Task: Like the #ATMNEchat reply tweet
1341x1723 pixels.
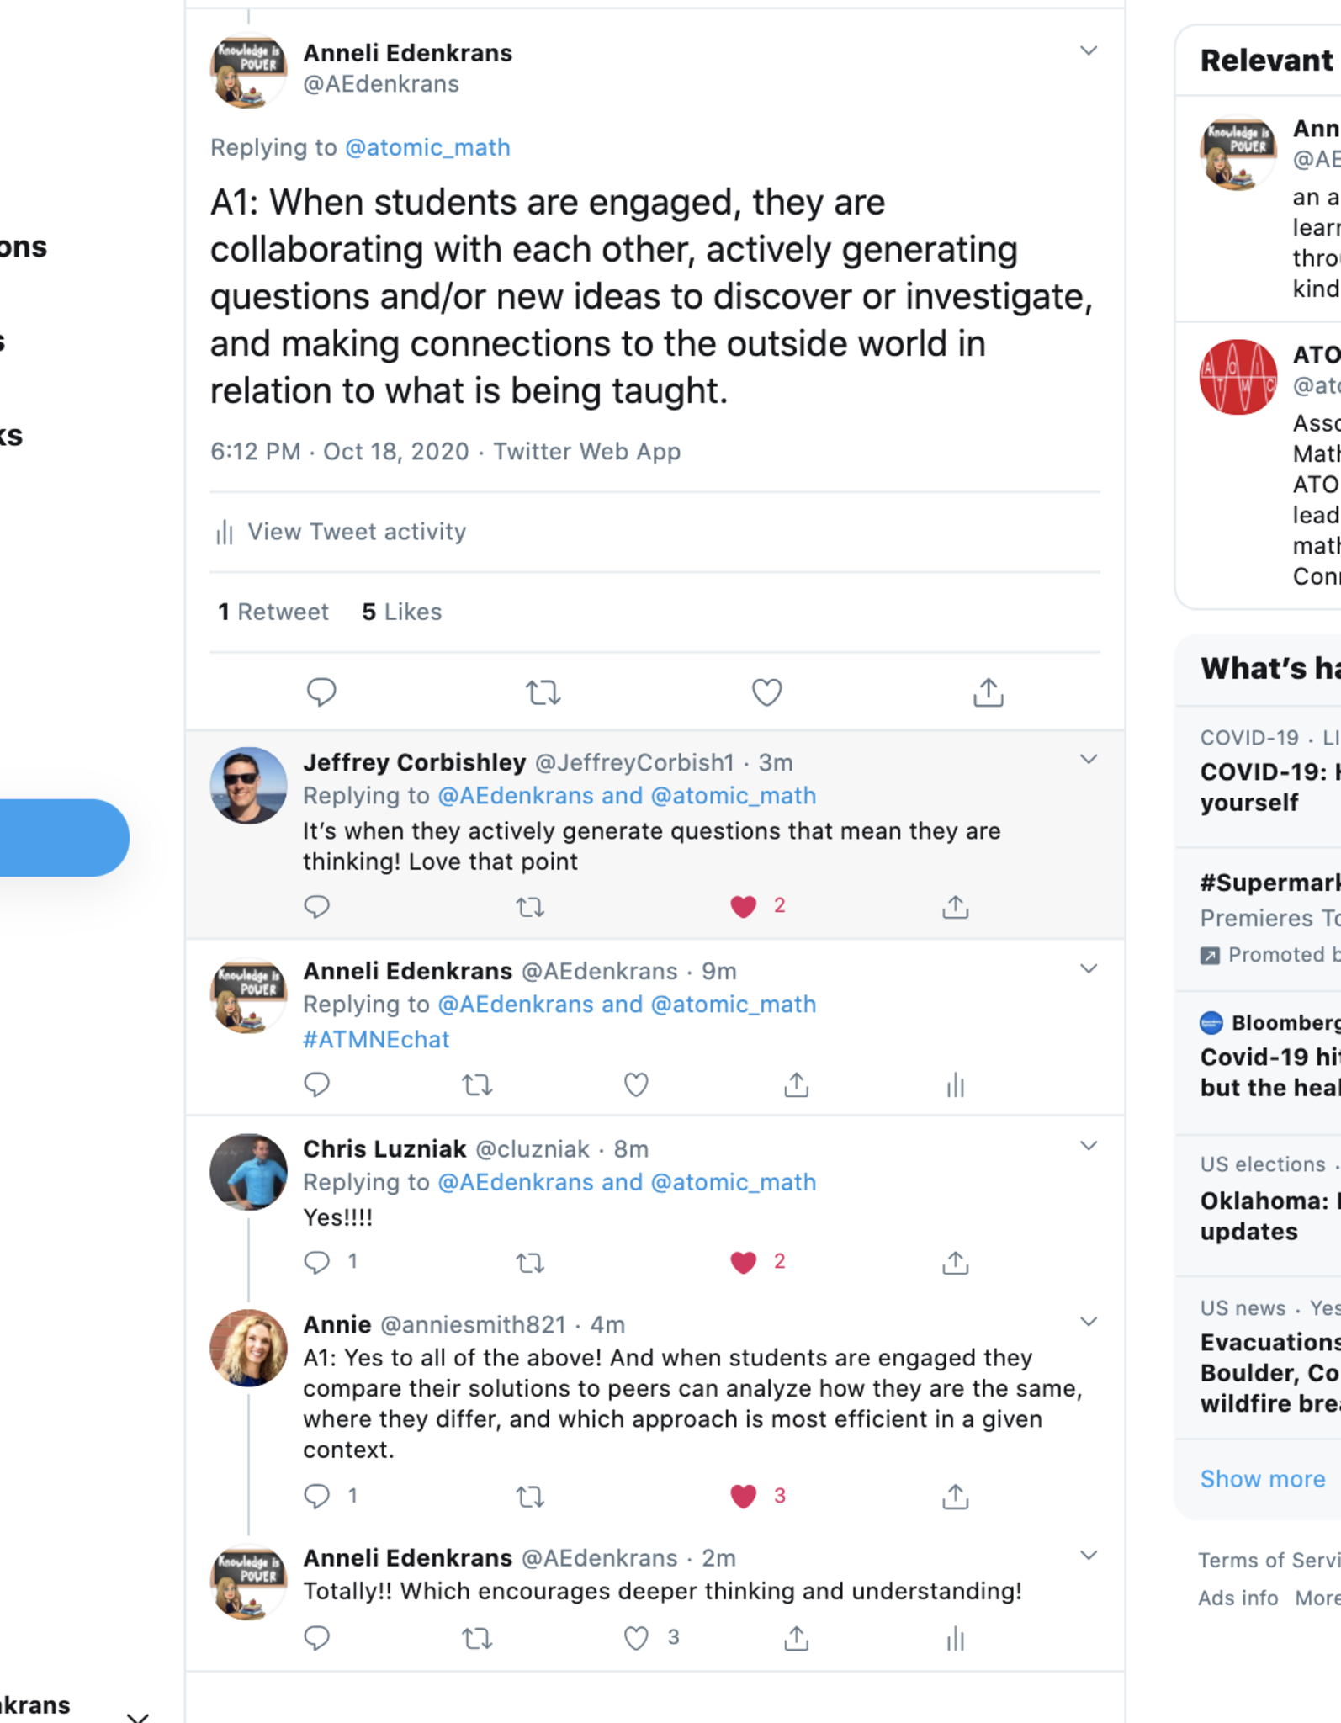Action: [636, 1085]
